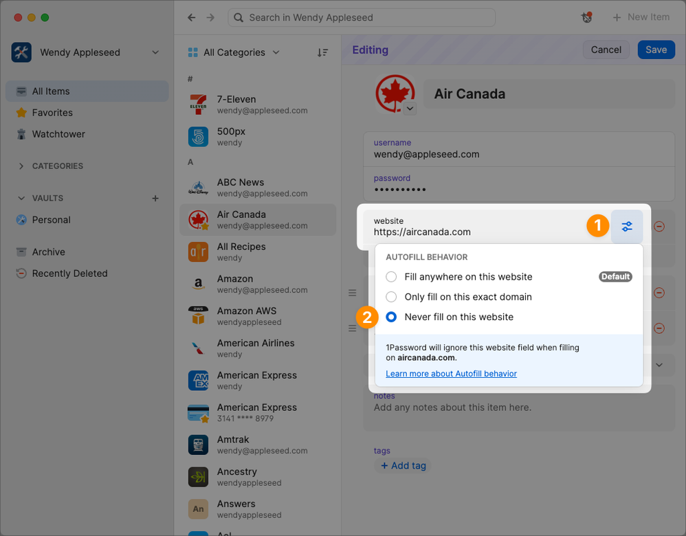Image resolution: width=686 pixels, height=536 pixels.
Task: Click the notes field
Action: 519,407
